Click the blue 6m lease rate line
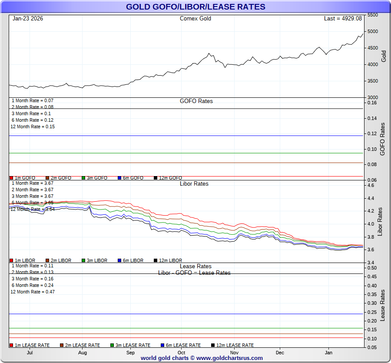This screenshot has width=391, height=363. [186, 314]
